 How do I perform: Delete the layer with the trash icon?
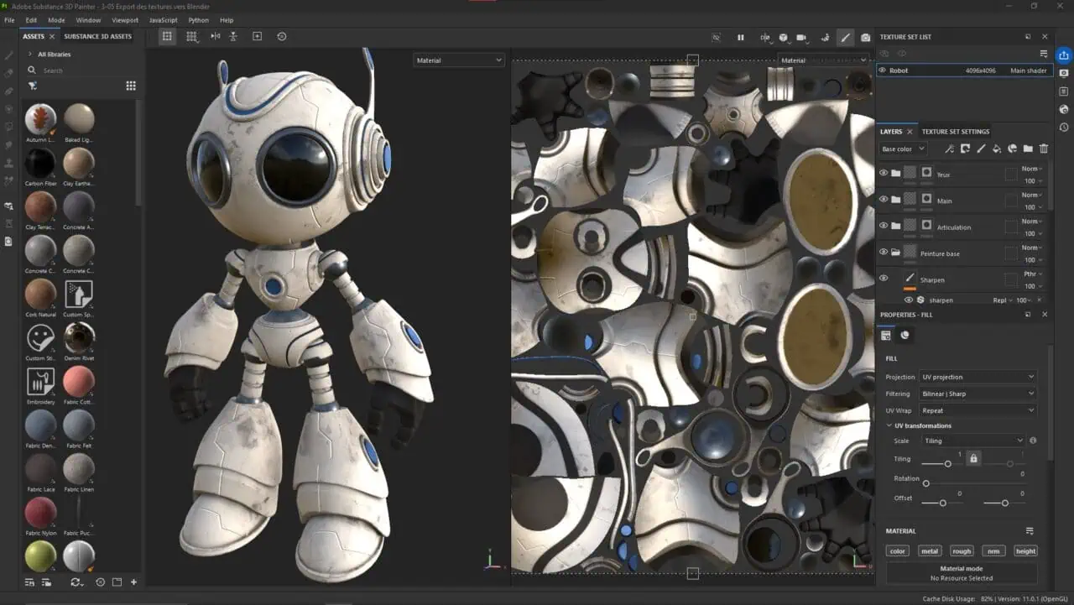[x=1044, y=149]
